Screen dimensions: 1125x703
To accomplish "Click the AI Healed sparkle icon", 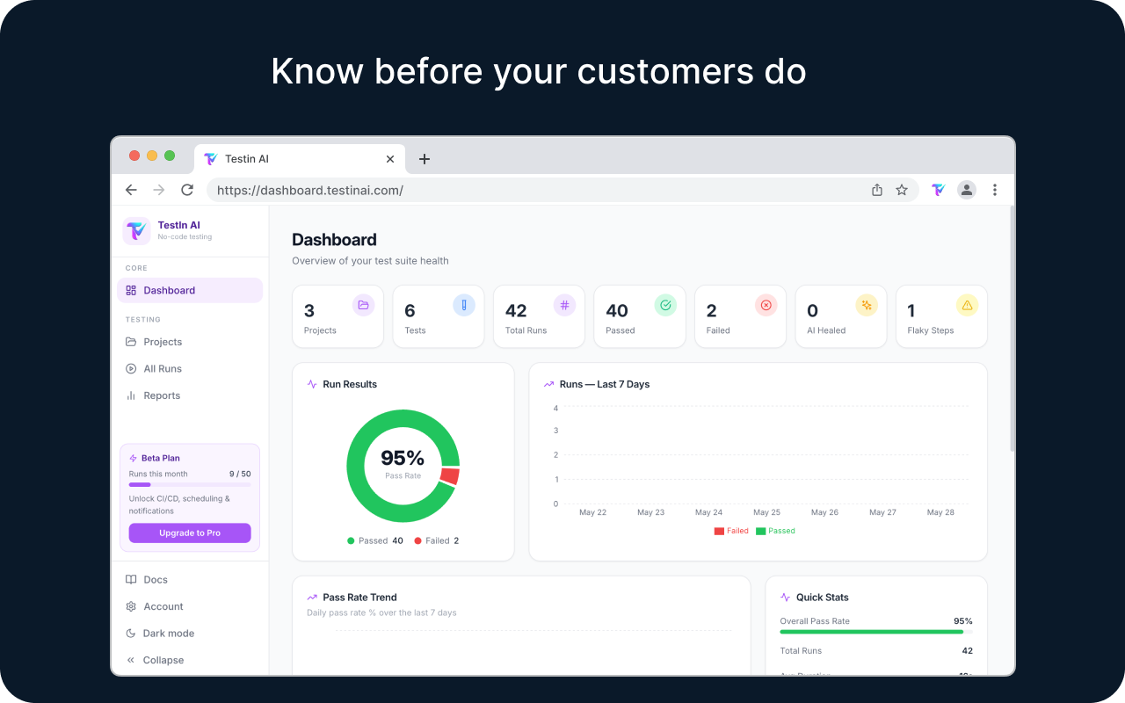I will point(867,305).
